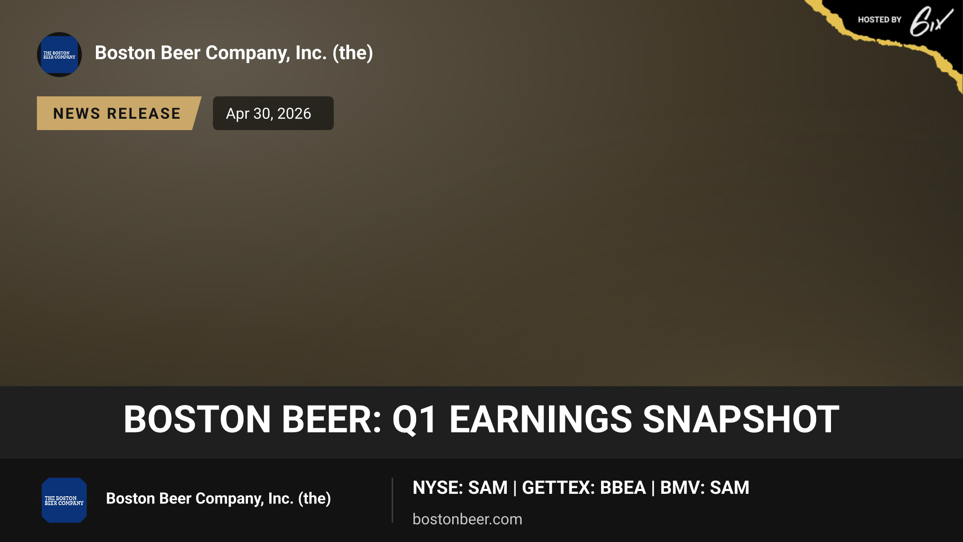
Task: Click the "(the)" suffix in top title
Action: (x=353, y=53)
